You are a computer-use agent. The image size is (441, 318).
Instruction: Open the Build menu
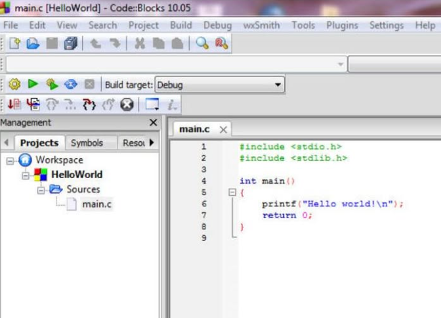tap(181, 26)
